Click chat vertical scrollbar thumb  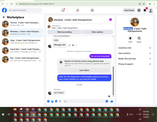[113, 81]
